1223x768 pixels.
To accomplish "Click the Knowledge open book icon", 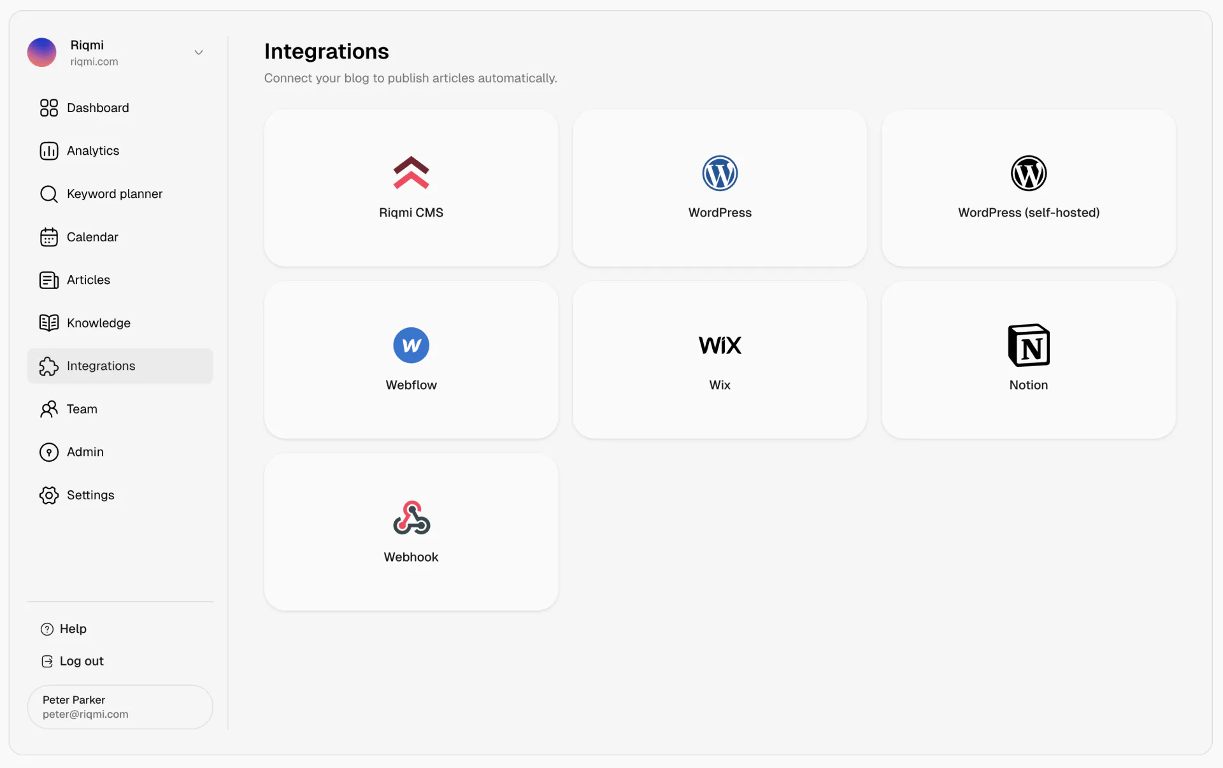I will 49,323.
